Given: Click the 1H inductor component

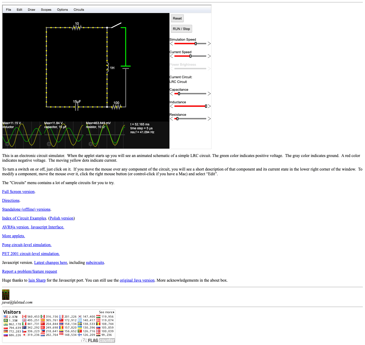Looking at the screenshot, I should coord(107,67).
